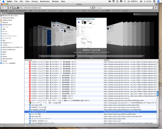162x129 pixels.
Task: Open the Edit menu
Action: (x=21, y=1)
